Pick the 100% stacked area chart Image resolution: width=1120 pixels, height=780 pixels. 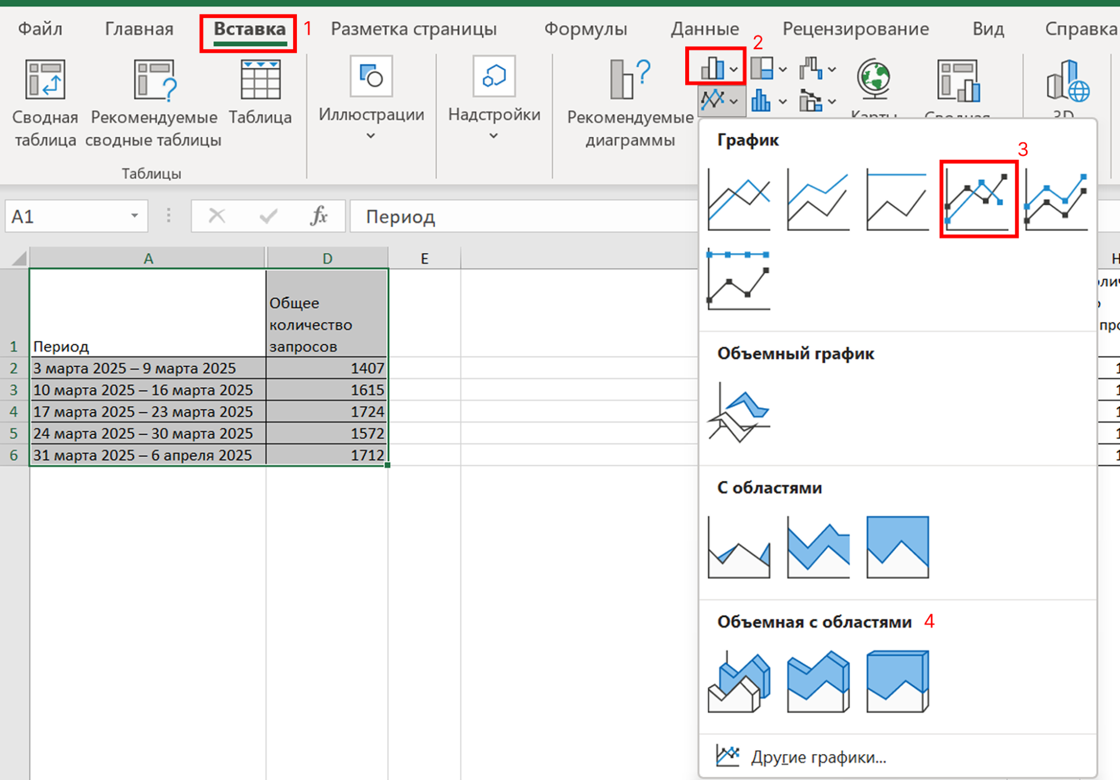(897, 547)
